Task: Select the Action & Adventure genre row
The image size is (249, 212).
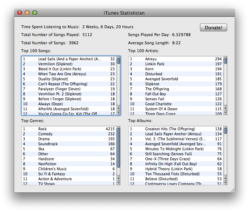Action: pos(69,179)
